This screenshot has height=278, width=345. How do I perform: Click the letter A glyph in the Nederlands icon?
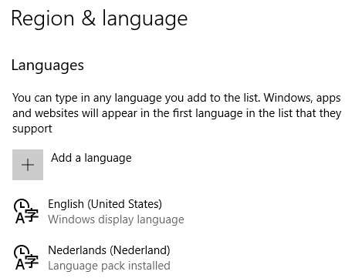coord(20,264)
